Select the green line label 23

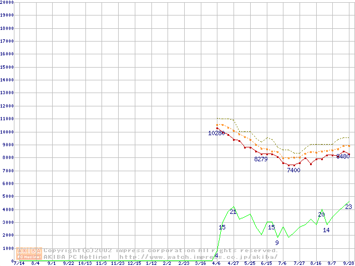(x=348, y=207)
